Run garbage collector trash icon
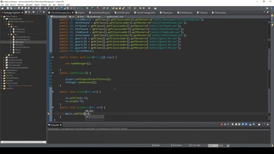The image size is (274, 154). [x=228, y=145]
